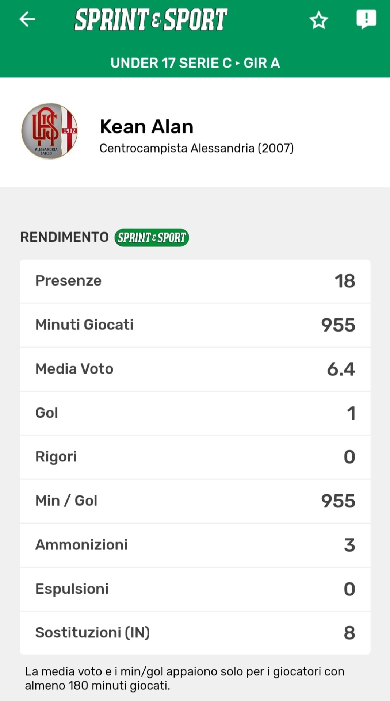
Task: Tap the Sprint & Sport header logo
Action: point(151,20)
